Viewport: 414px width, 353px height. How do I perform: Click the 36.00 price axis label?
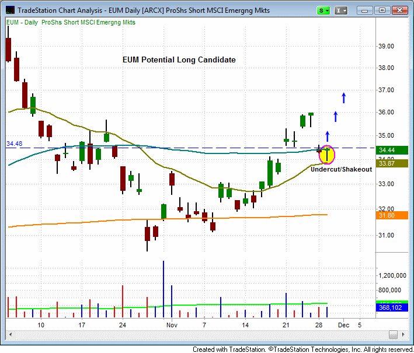[x=386, y=113]
